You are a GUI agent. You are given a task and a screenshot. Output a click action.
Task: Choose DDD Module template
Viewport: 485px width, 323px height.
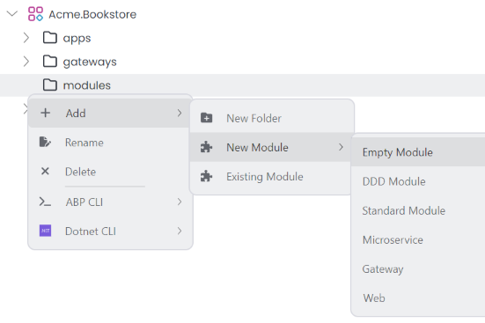(418, 181)
